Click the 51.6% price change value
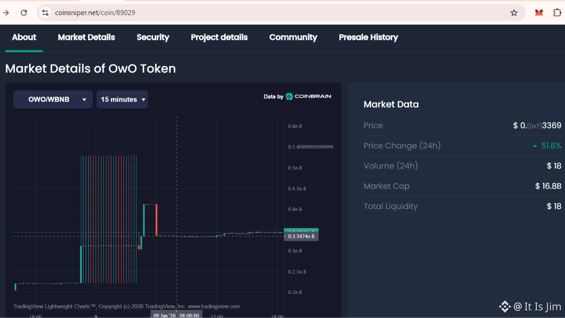Screen dimensions: 565x318 click(x=551, y=146)
